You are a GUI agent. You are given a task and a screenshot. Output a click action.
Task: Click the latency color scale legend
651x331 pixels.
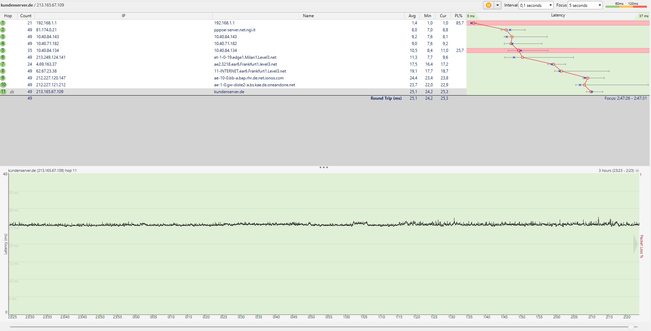[626, 5]
